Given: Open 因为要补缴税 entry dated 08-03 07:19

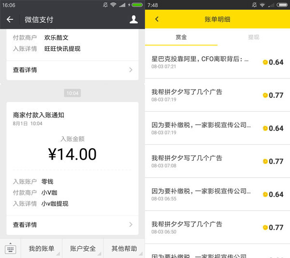Looking at the screenshot, I should click(217, 128).
